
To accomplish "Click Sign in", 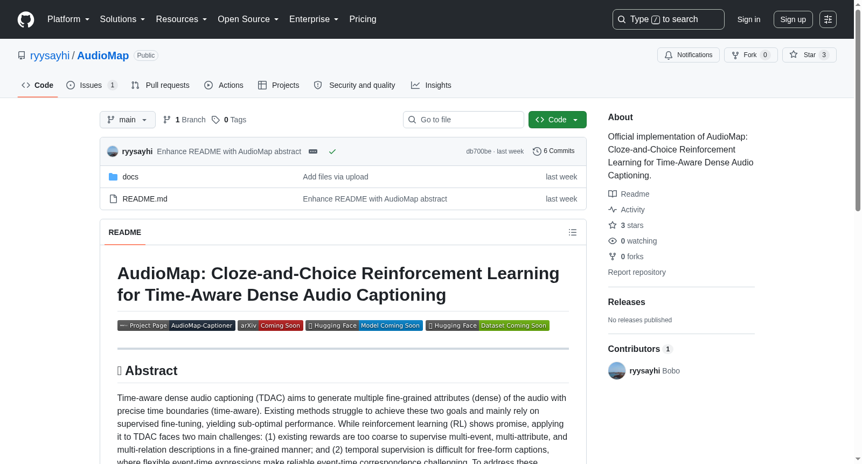I will click(x=749, y=19).
